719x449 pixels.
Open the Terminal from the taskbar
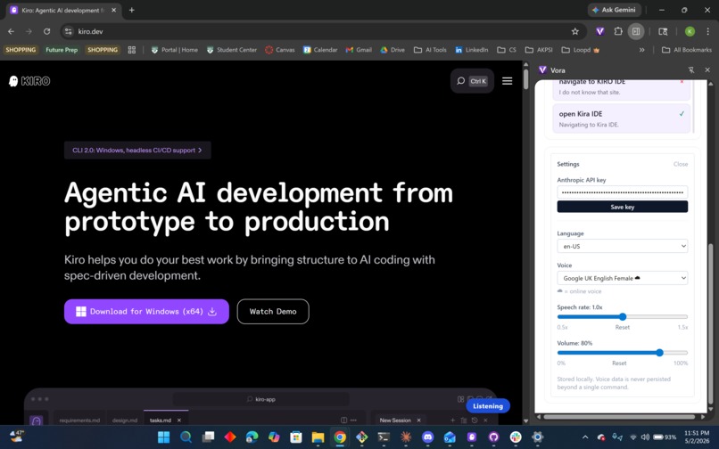(x=384, y=437)
